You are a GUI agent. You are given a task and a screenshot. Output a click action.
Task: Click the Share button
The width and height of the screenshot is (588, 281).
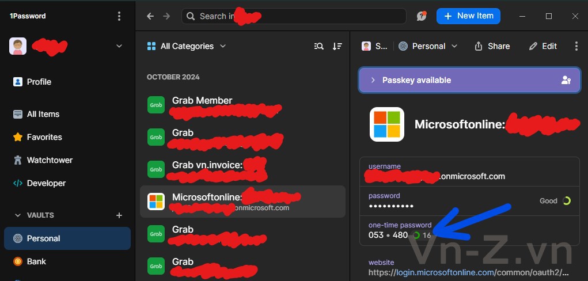[x=492, y=46]
